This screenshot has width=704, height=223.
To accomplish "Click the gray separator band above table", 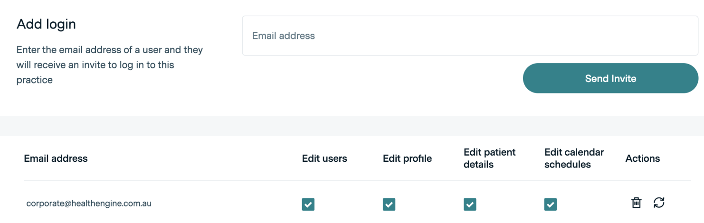I will (x=352, y=126).
